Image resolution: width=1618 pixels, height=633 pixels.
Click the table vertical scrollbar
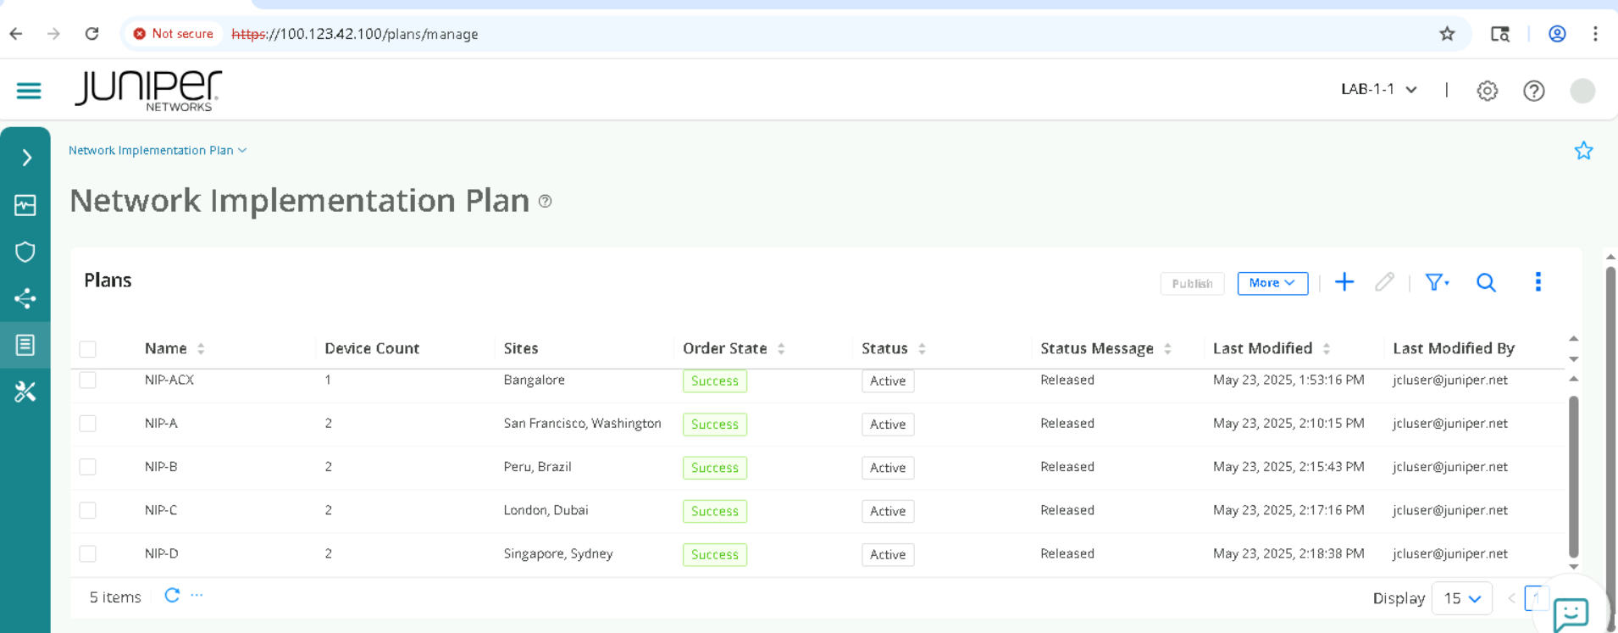tap(1573, 475)
